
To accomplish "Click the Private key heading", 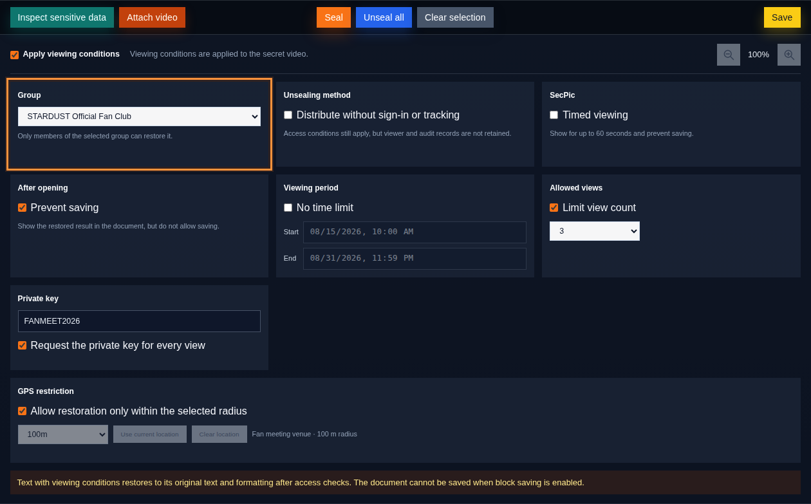I will tap(38, 299).
